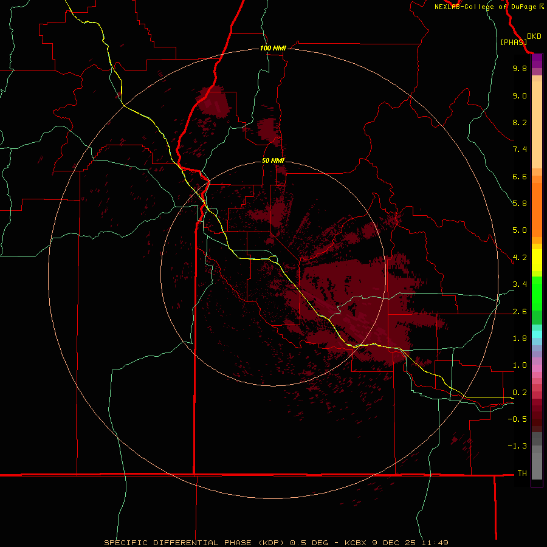
Task: Pick the yellow segment of the color bar
Action: coord(537,260)
